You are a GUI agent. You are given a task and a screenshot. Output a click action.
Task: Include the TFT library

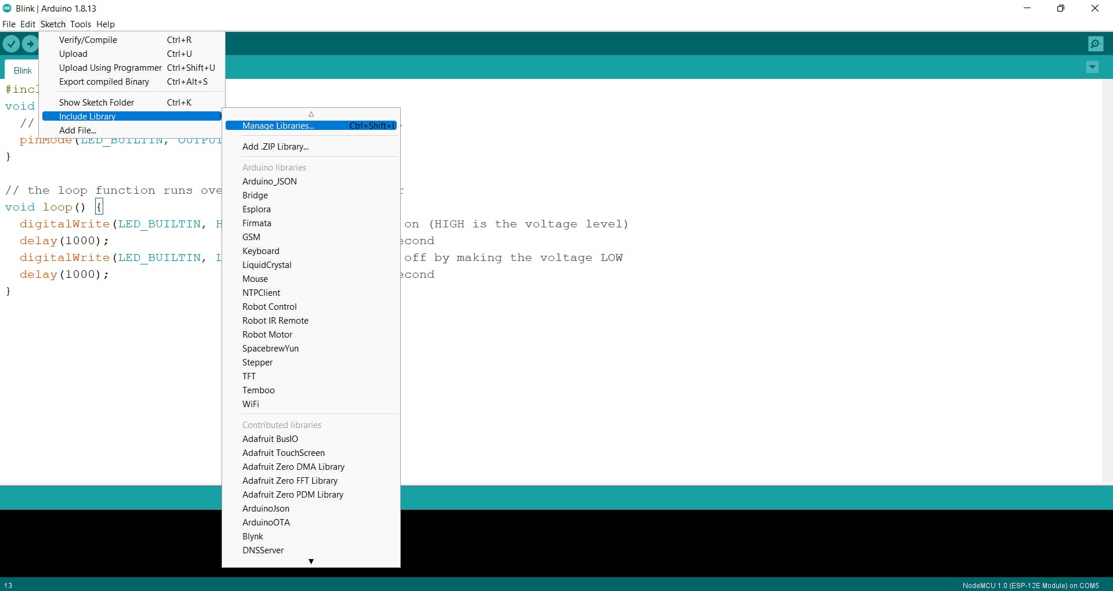pos(311,376)
